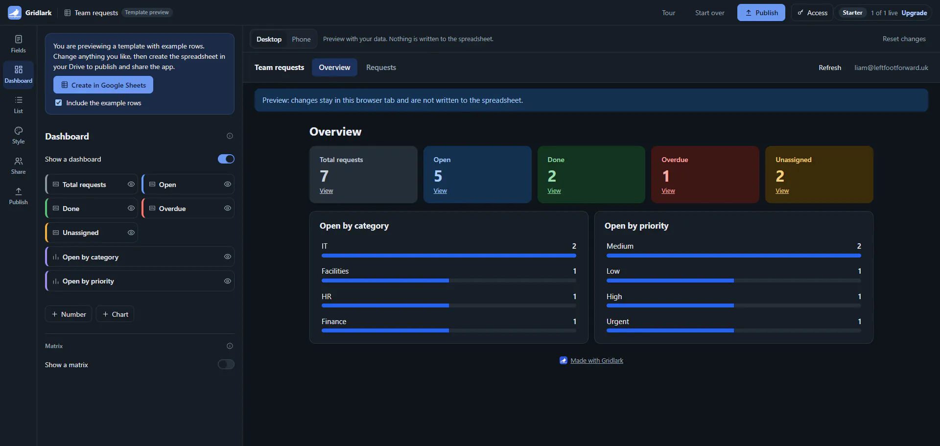Turn off the Show a dashboard switch
The image size is (940, 446).
pyautogui.click(x=226, y=159)
